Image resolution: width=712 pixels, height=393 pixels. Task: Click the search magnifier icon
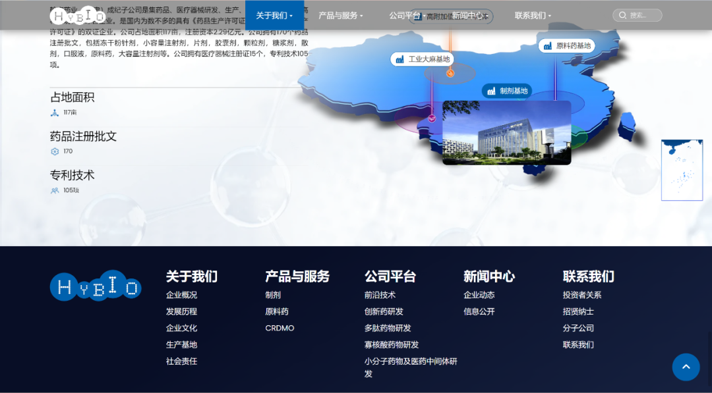coord(622,15)
